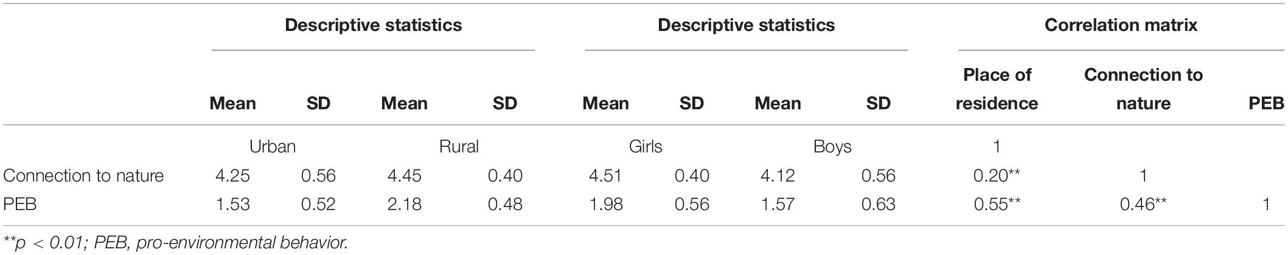Click the Boys group label
This screenshot has height=255, width=1288.
[x=832, y=146]
